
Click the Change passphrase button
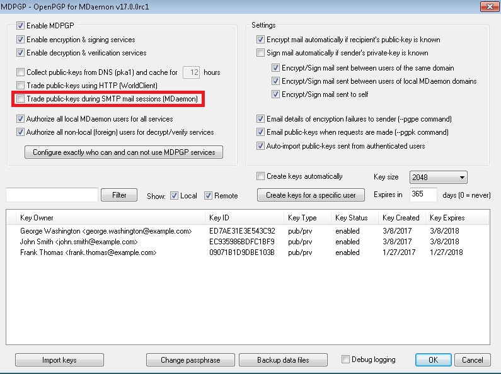point(190,360)
